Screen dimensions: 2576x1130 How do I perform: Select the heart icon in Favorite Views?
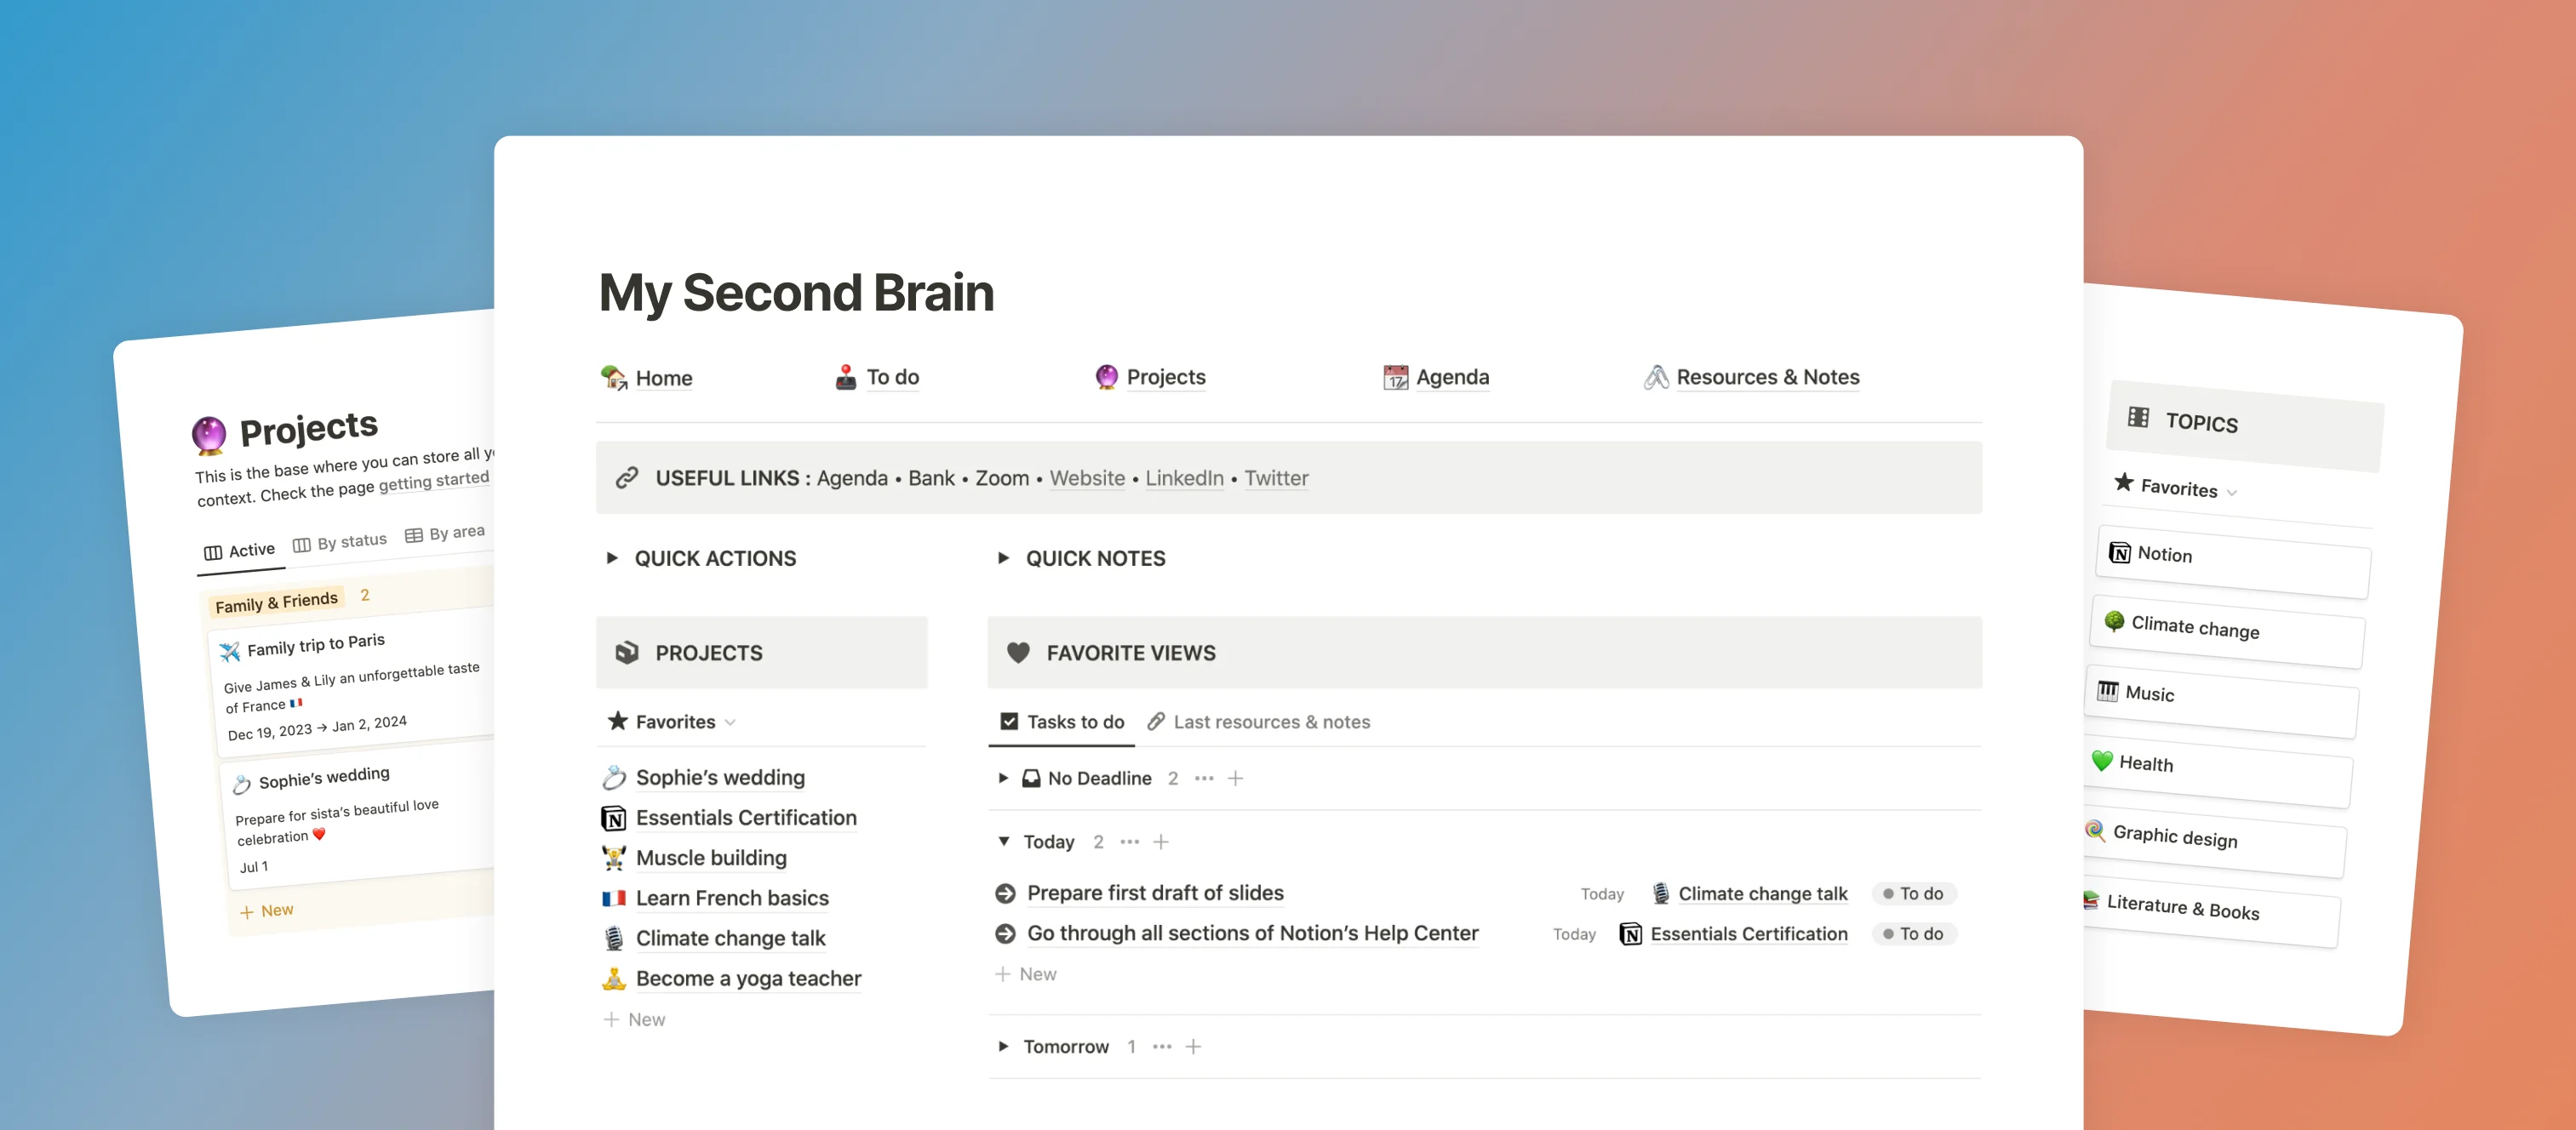(x=1018, y=653)
